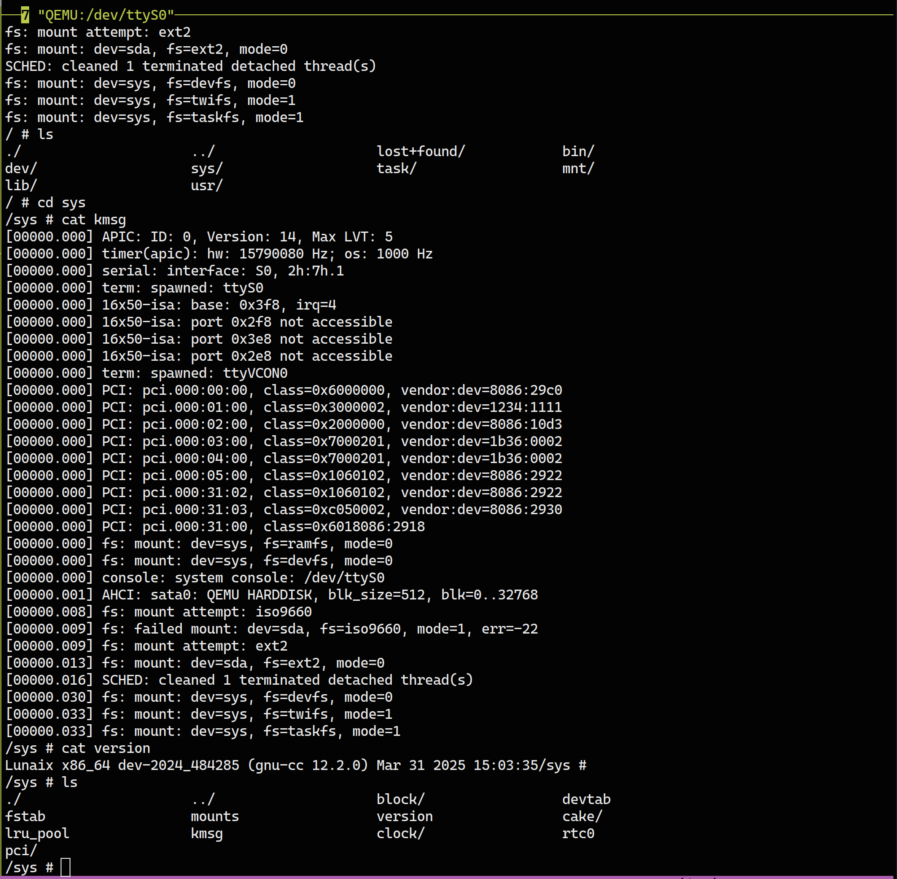
Task: Click the rtc0 entry in the listing
Action: pos(578,833)
